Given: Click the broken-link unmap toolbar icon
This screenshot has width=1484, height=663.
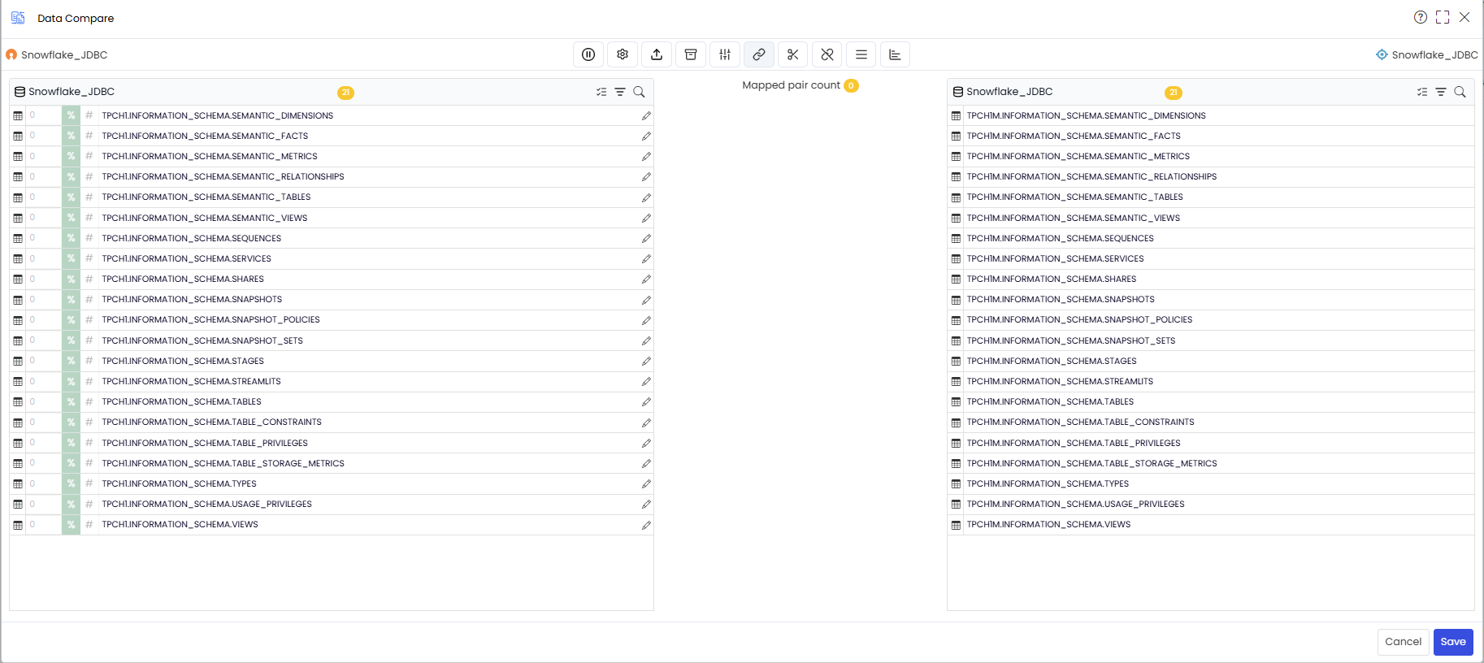Looking at the screenshot, I should point(827,54).
